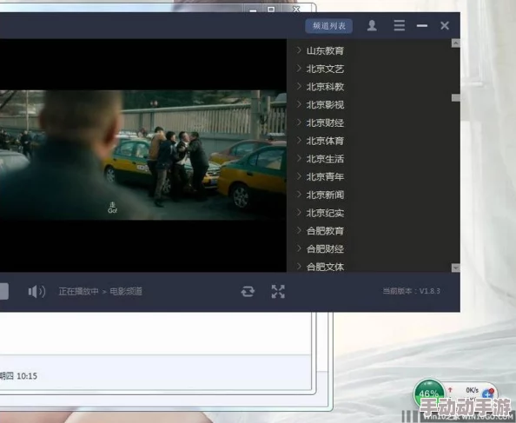Close the TV player window
Screen dimensions: 516x423
click(x=445, y=26)
